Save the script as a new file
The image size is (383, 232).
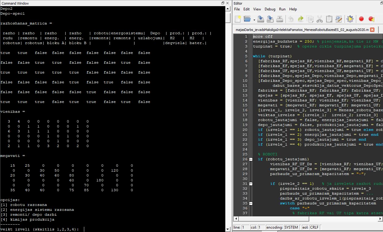(270, 19)
